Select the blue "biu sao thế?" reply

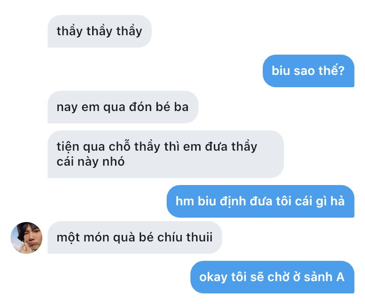[x=309, y=70]
